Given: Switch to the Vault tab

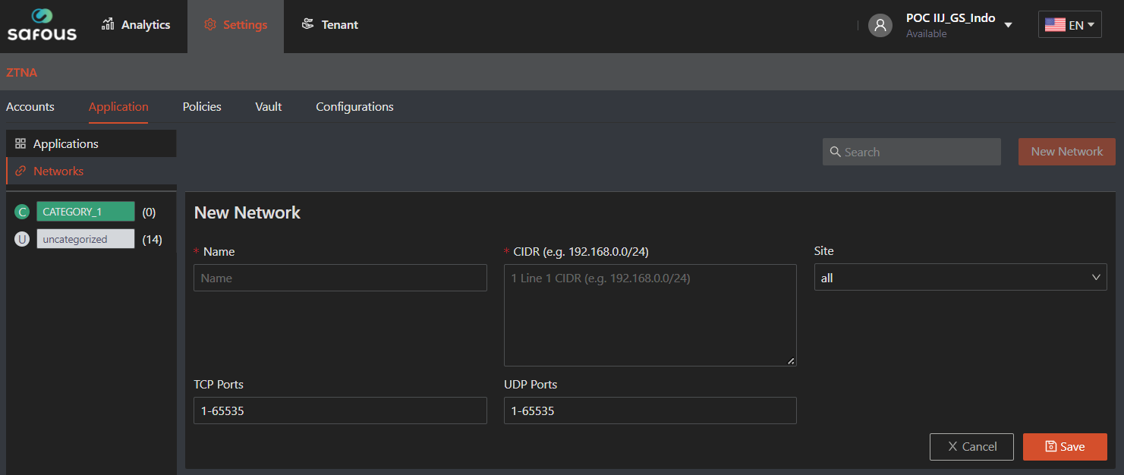Looking at the screenshot, I should point(268,107).
